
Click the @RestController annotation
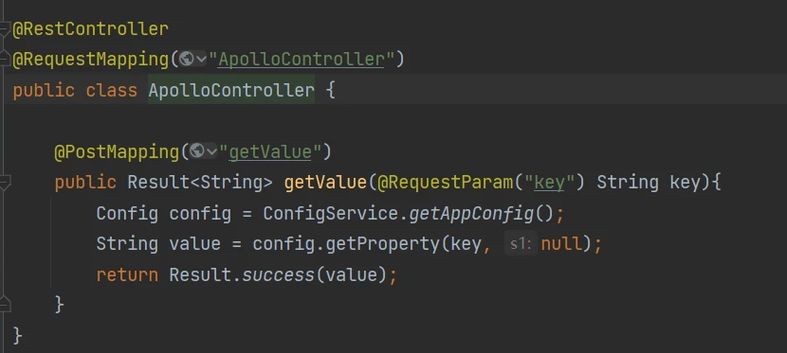pyautogui.click(x=90, y=29)
